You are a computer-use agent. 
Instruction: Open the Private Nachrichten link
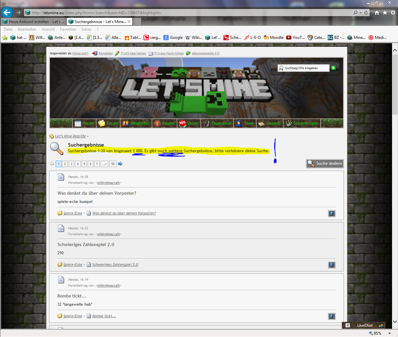coord(169,53)
